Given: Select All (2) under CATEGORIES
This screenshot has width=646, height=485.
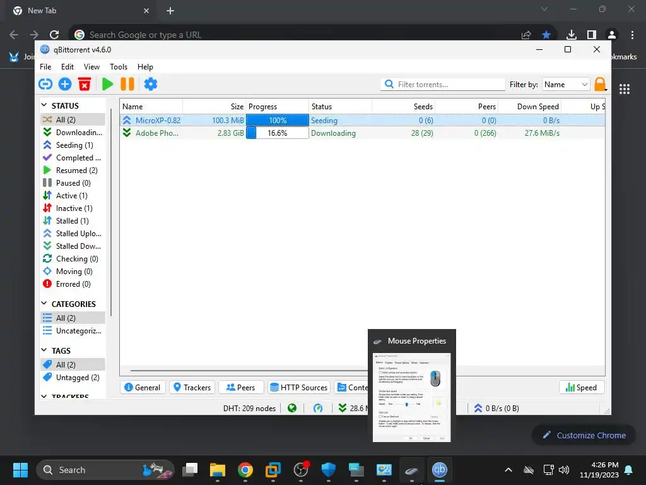Looking at the screenshot, I should pos(73,318).
